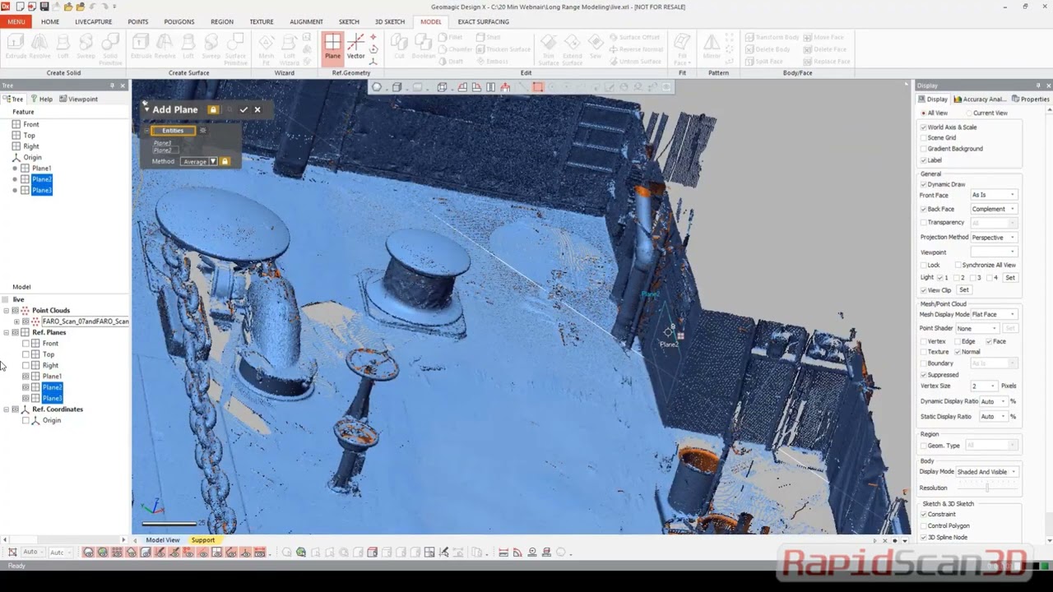Select the Current View radio button

[x=968, y=113]
